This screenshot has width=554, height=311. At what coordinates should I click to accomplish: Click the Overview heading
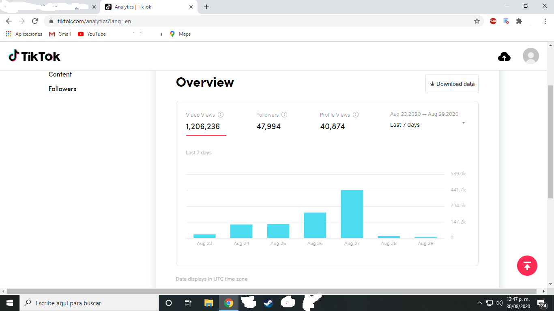coord(205,82)
